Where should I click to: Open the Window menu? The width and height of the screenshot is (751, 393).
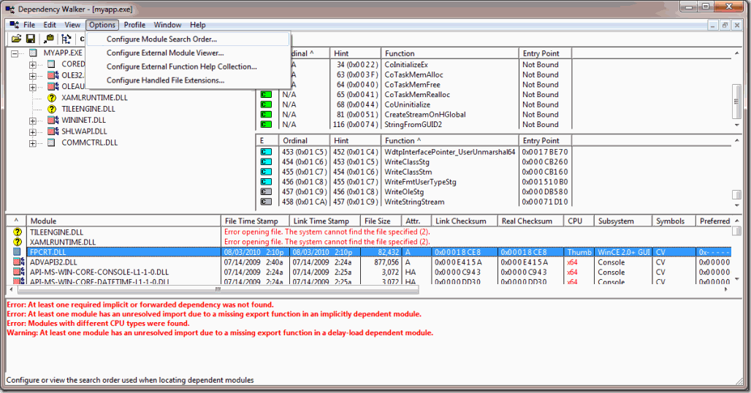coord(167,25)
